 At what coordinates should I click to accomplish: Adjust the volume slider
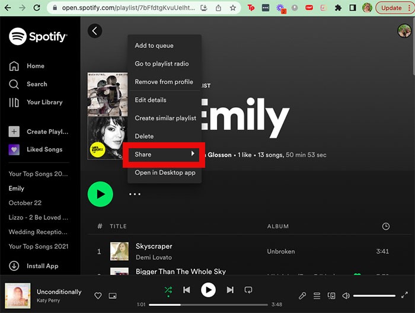374,296
